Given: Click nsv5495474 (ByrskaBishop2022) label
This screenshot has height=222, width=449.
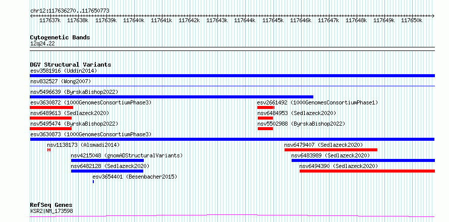Looking at the screenshot, I should tap(74, 124).
